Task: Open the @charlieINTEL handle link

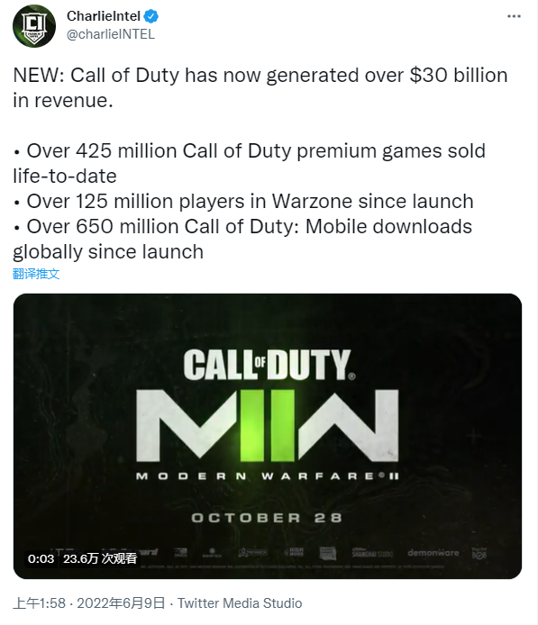Action: pyautogui.click(x=111, y=35)
